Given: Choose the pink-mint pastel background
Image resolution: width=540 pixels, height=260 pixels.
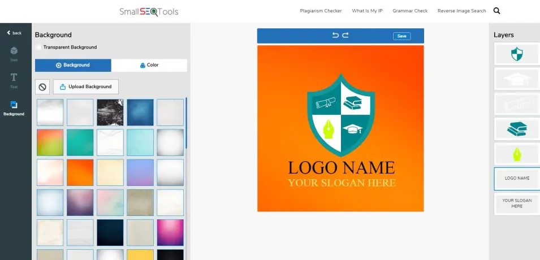Looking at the screenshot, I should click(110, 202).
